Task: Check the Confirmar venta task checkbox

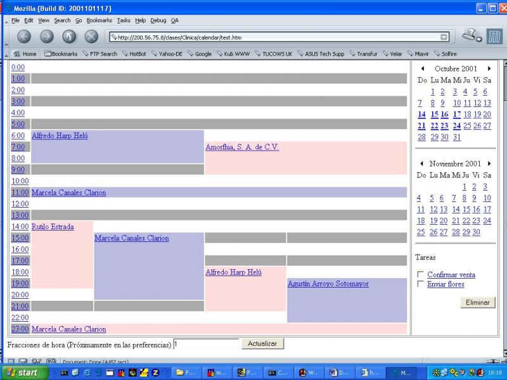Action: [x=421, y=275]
